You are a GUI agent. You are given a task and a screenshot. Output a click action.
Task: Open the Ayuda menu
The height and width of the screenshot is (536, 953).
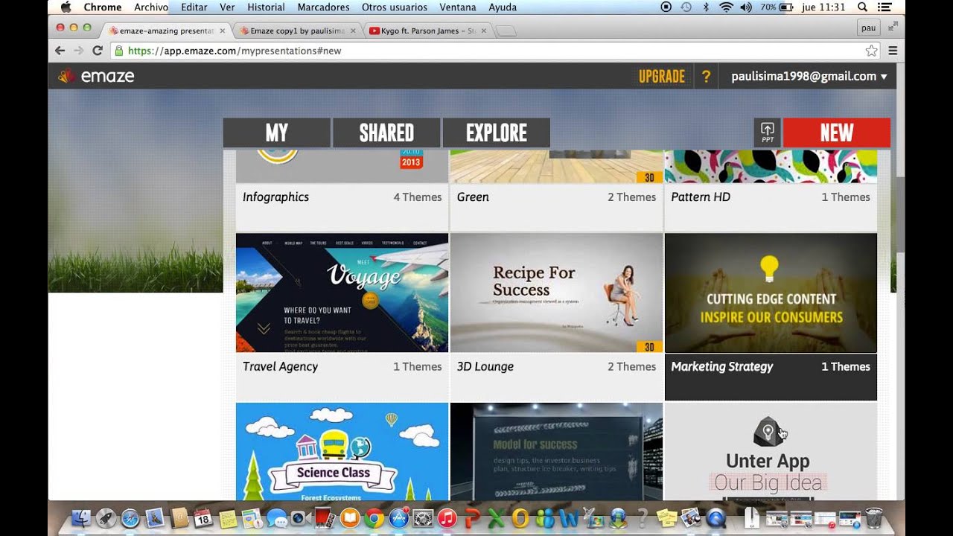coord(503,7)
